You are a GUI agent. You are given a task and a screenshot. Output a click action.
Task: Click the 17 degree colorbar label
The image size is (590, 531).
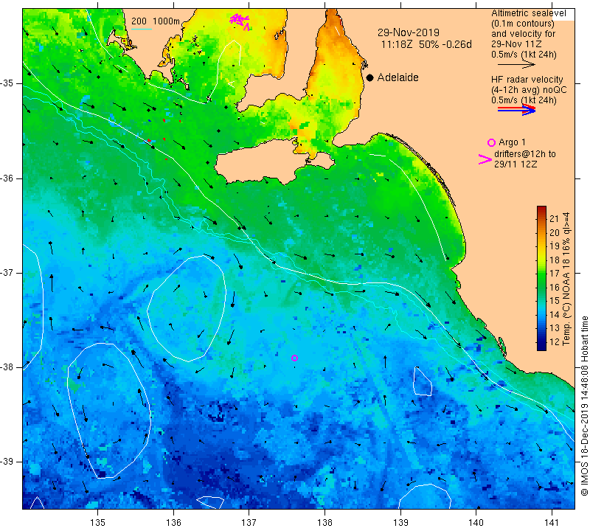tap(555, 273)
